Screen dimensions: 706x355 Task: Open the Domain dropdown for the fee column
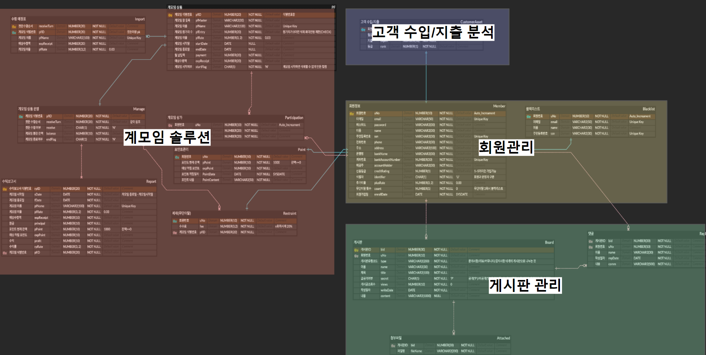click(x=214, y=226)
